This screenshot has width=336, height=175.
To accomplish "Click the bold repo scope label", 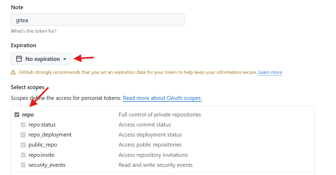I will [x=28, y=115].
